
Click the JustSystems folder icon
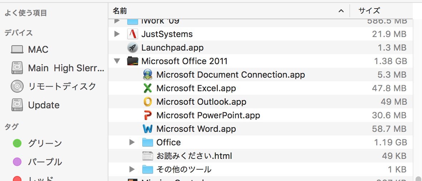pyautogui.click(x=133, y=34)
